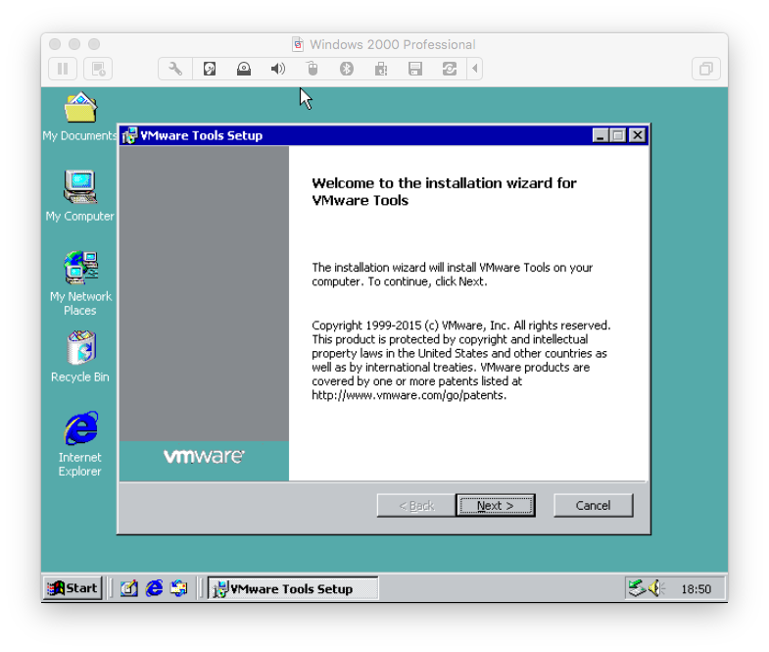Click VMware Tools Setup taskbar button
Image resolution: width=769 pixels, height=652 pixels.
(x=293, y=588)
